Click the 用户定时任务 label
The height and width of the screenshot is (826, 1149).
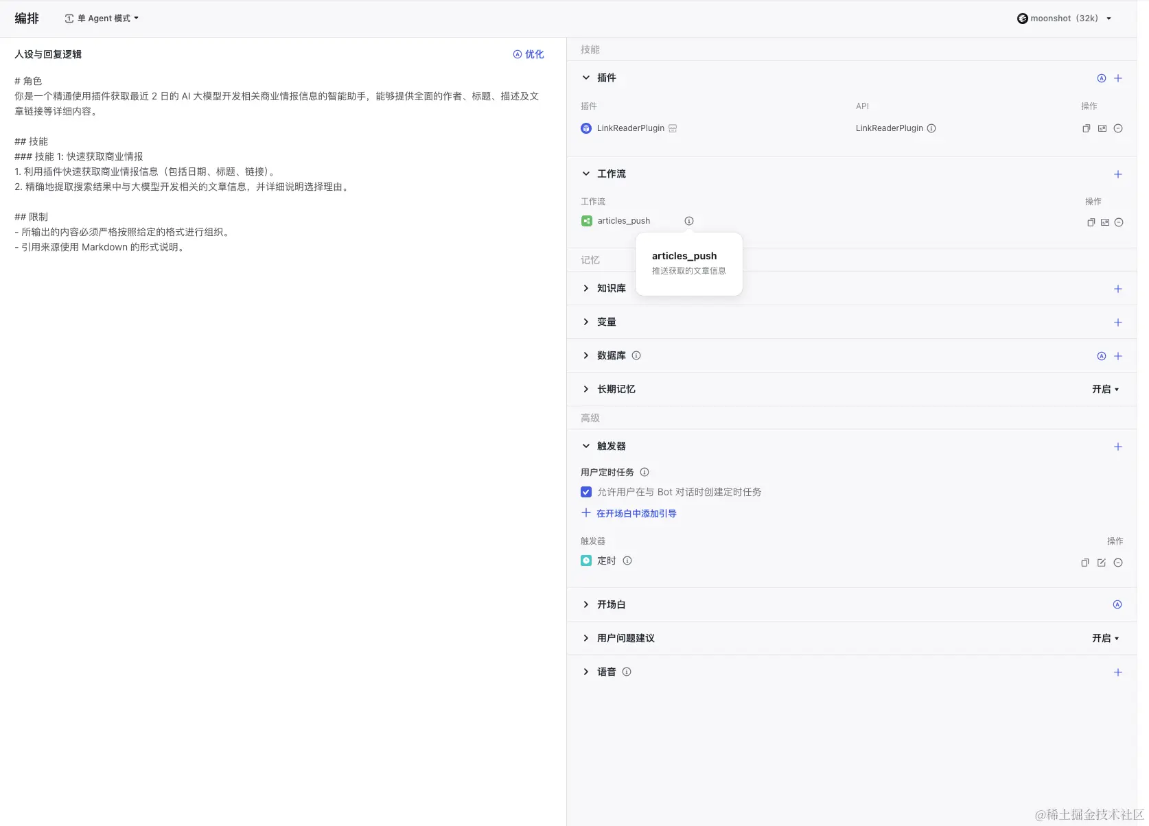pyautogui.click(x=607, y=472)
